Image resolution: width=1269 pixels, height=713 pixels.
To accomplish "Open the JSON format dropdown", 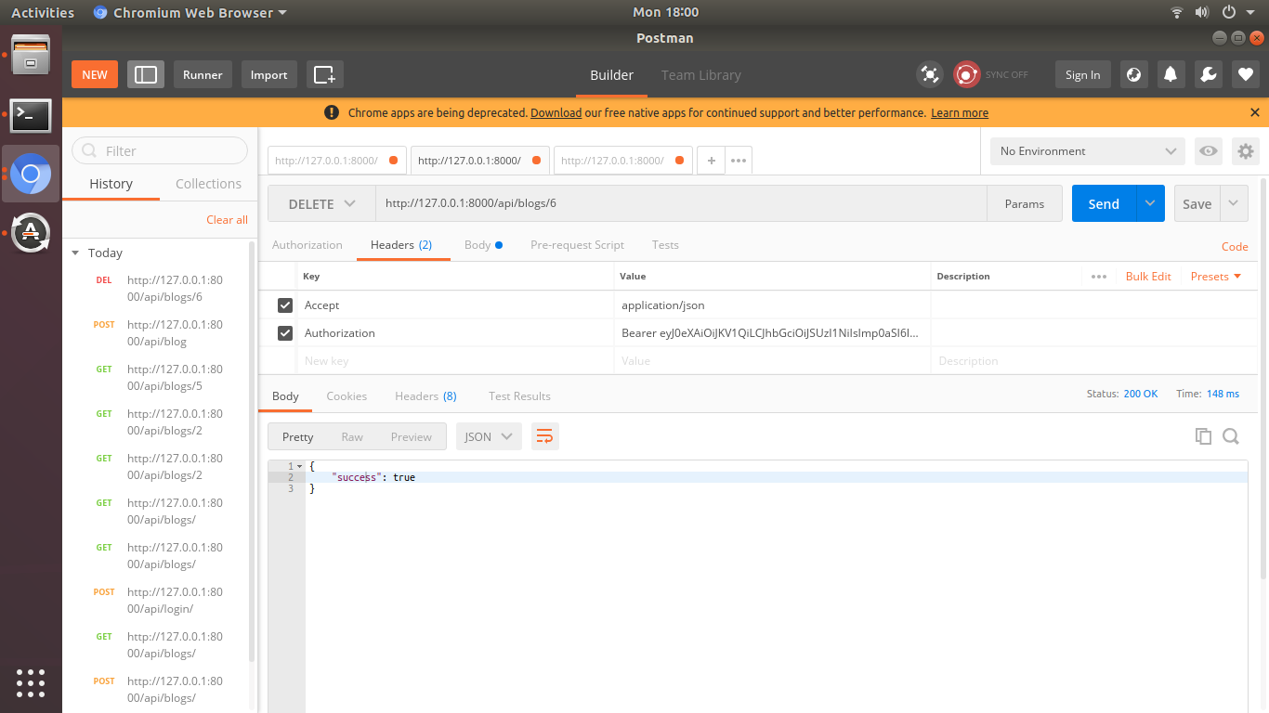I will (489, 436).
